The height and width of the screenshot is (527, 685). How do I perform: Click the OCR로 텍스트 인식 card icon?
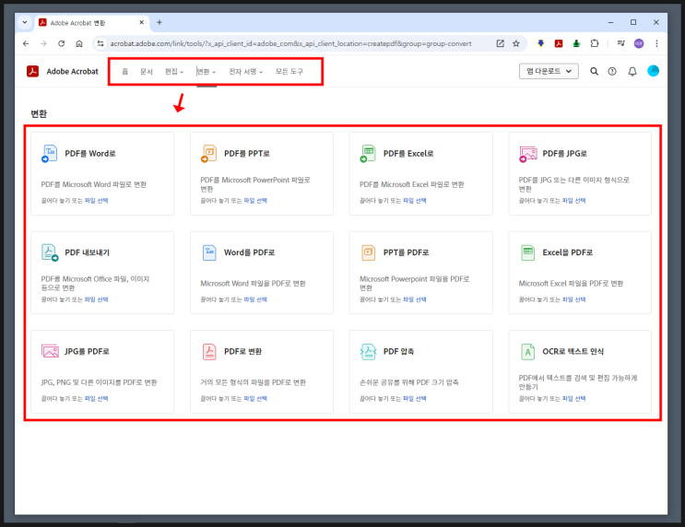click(527, 351)
